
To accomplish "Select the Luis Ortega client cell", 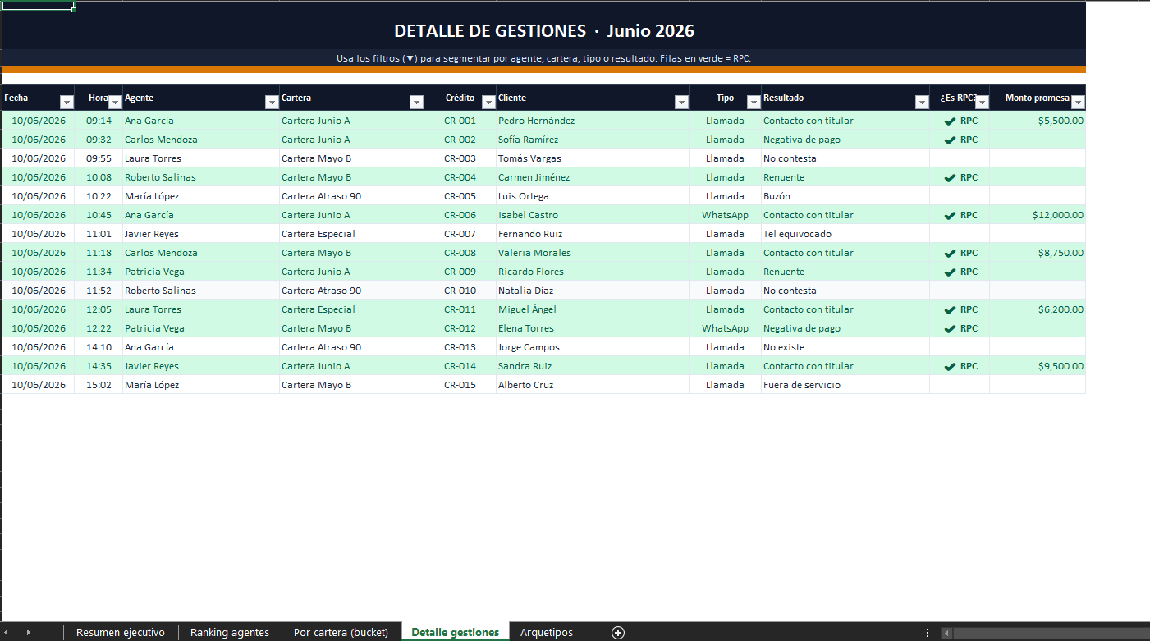I will tap(593, 196).
